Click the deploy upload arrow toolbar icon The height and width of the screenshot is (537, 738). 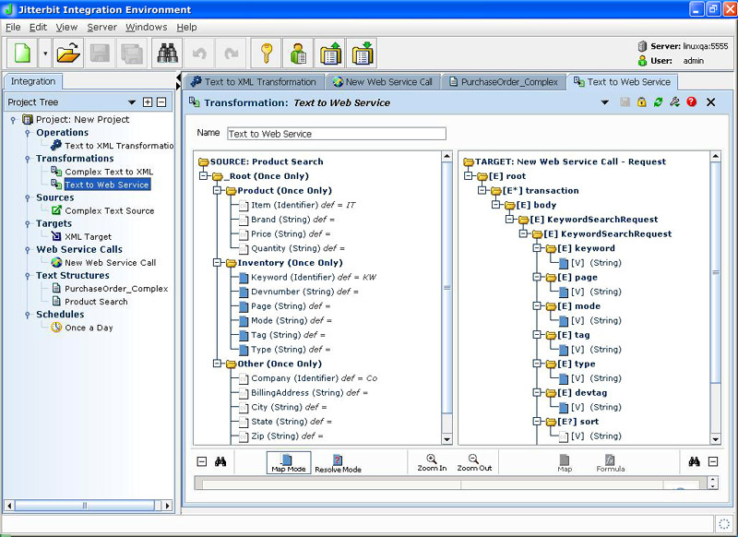330,54
